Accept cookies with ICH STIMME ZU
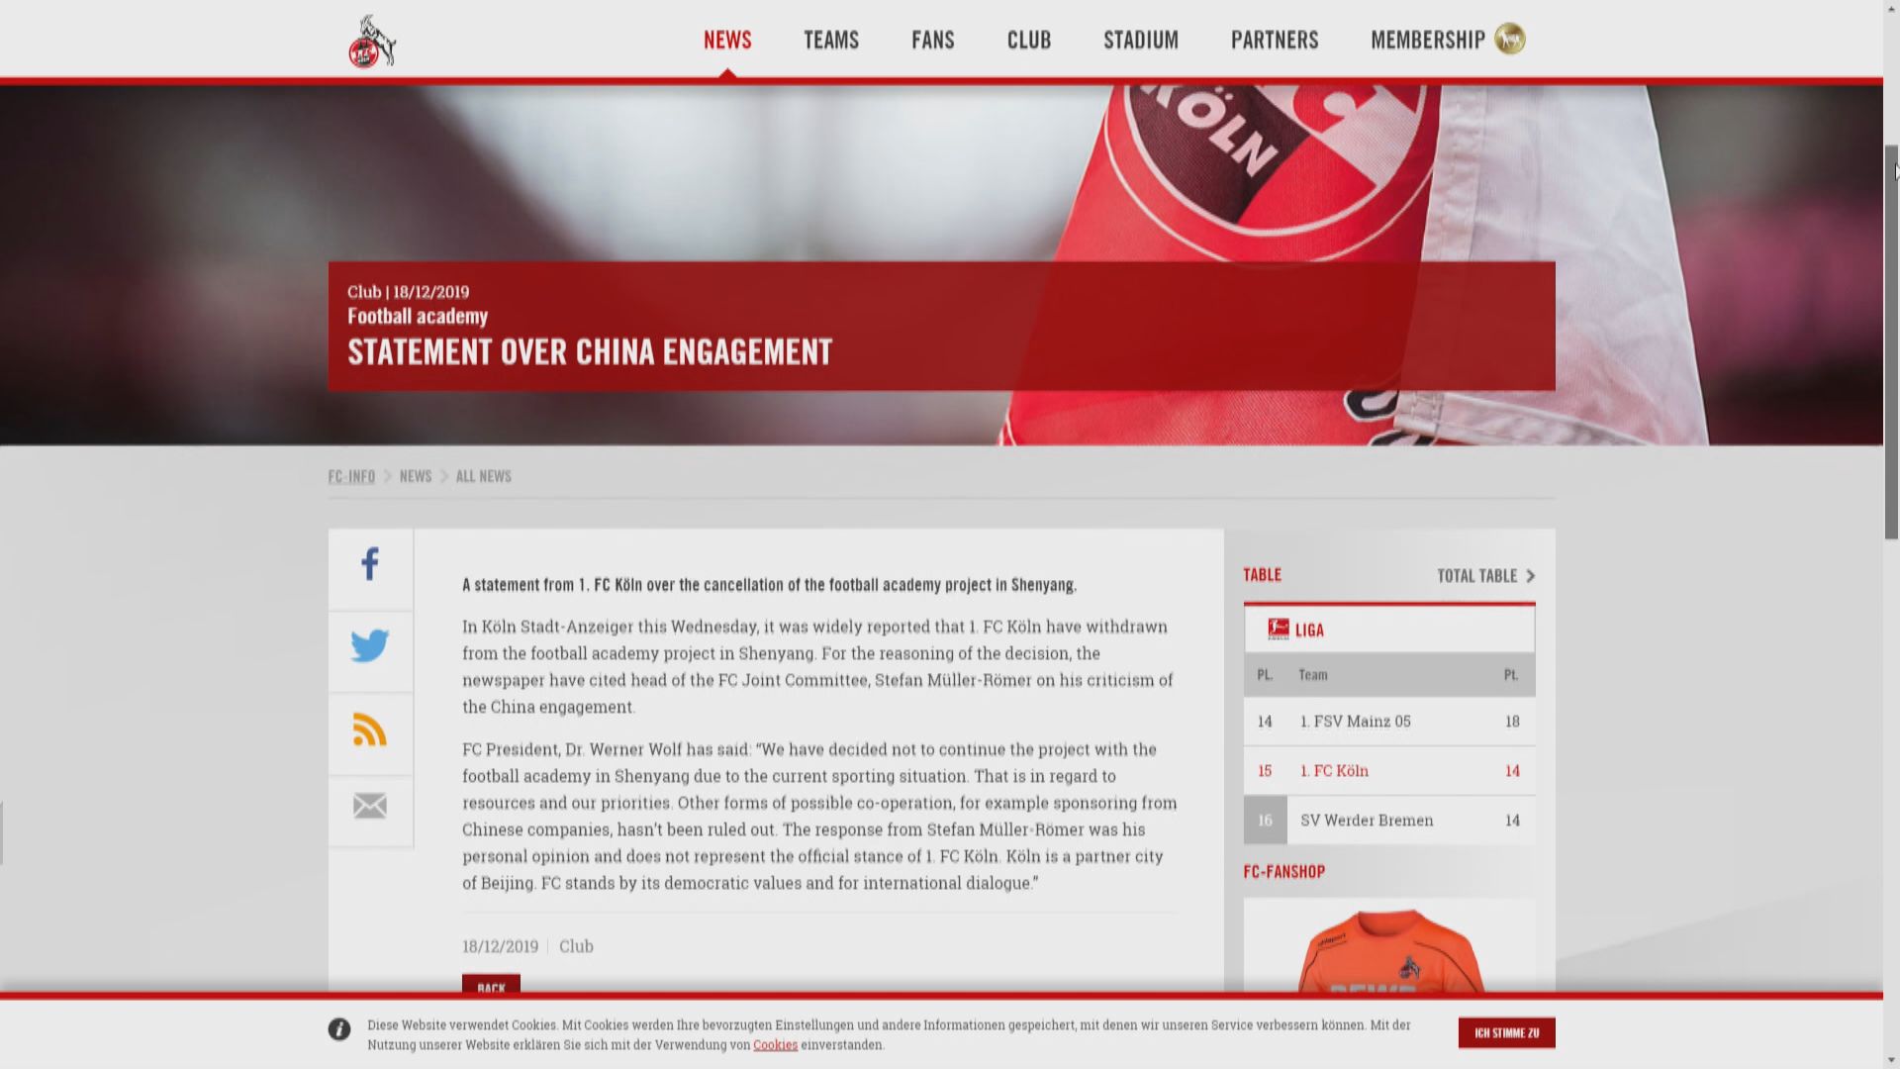This screenshot has height=1069, width=1900. (x=1506, y=1032)
